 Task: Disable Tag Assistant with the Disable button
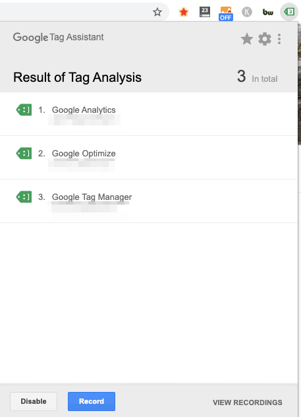point(34,401)
